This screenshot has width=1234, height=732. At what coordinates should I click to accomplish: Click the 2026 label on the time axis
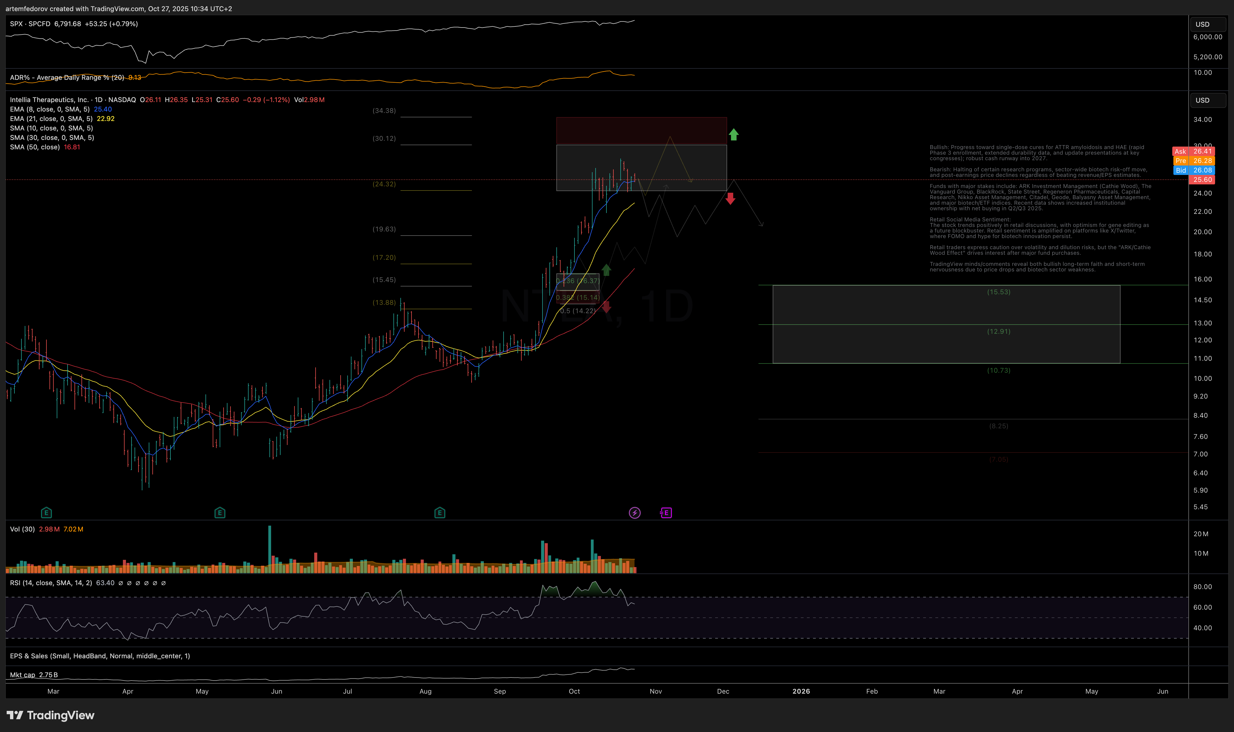801,692
